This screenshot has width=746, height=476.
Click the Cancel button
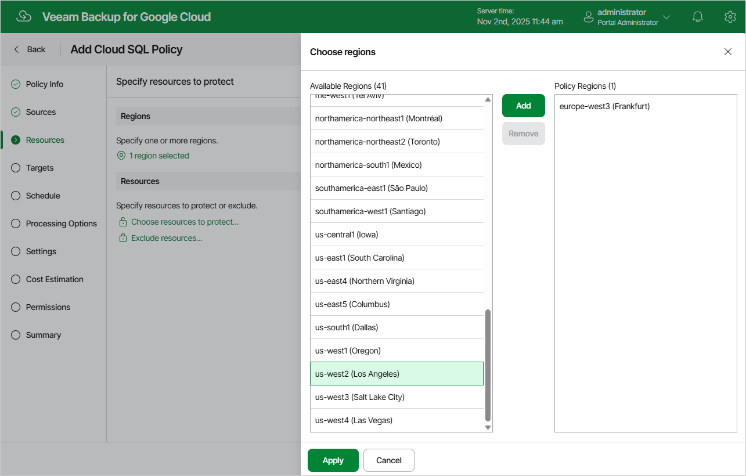pyautogui.click(x=389, y=460)
